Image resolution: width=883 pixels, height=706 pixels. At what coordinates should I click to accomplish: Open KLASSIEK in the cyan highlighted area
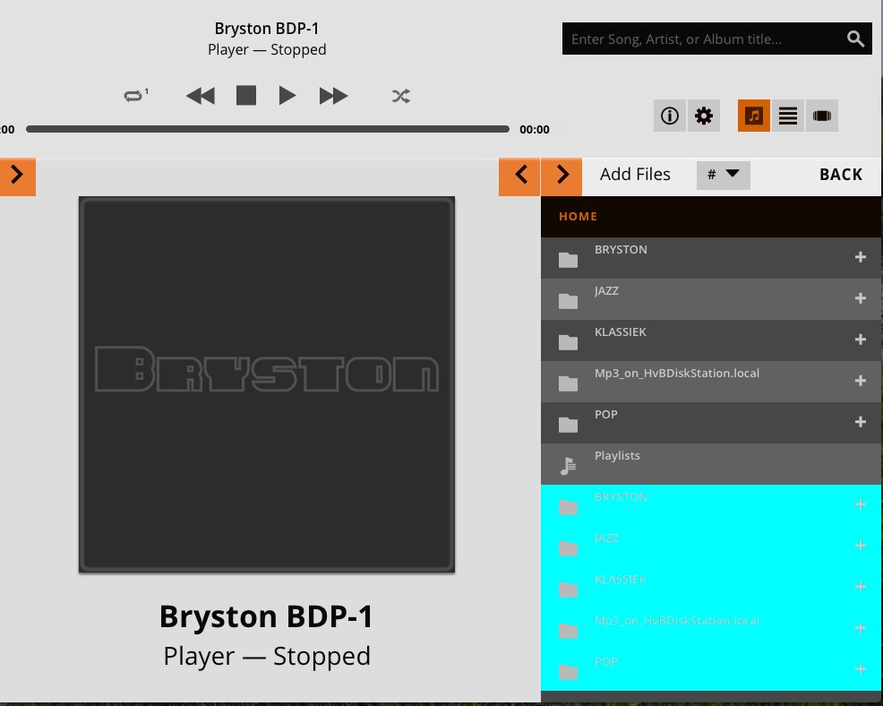click(x=711, y=588)
